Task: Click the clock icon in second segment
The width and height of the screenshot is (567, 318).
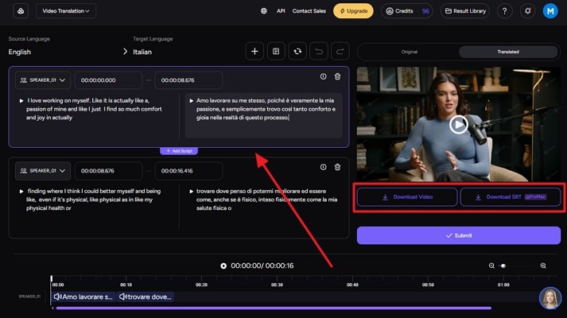Action: [324, 167]
